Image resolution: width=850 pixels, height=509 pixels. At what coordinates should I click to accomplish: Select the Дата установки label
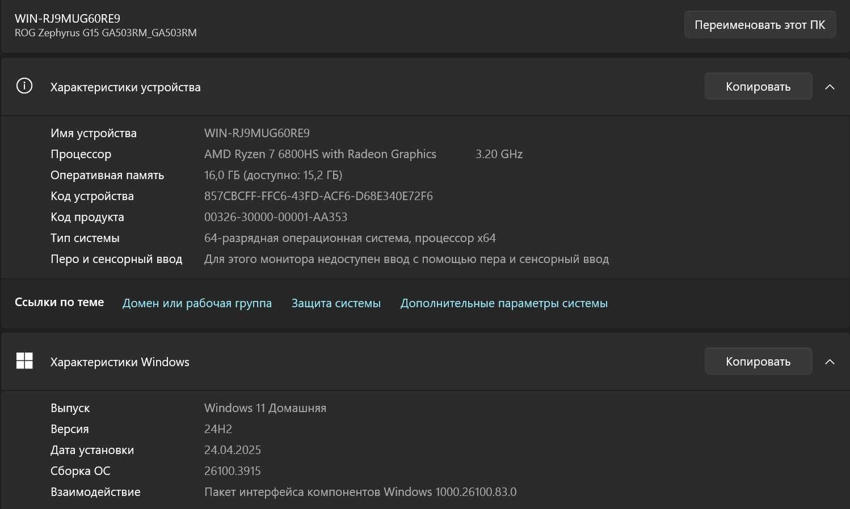click(92, 450)
